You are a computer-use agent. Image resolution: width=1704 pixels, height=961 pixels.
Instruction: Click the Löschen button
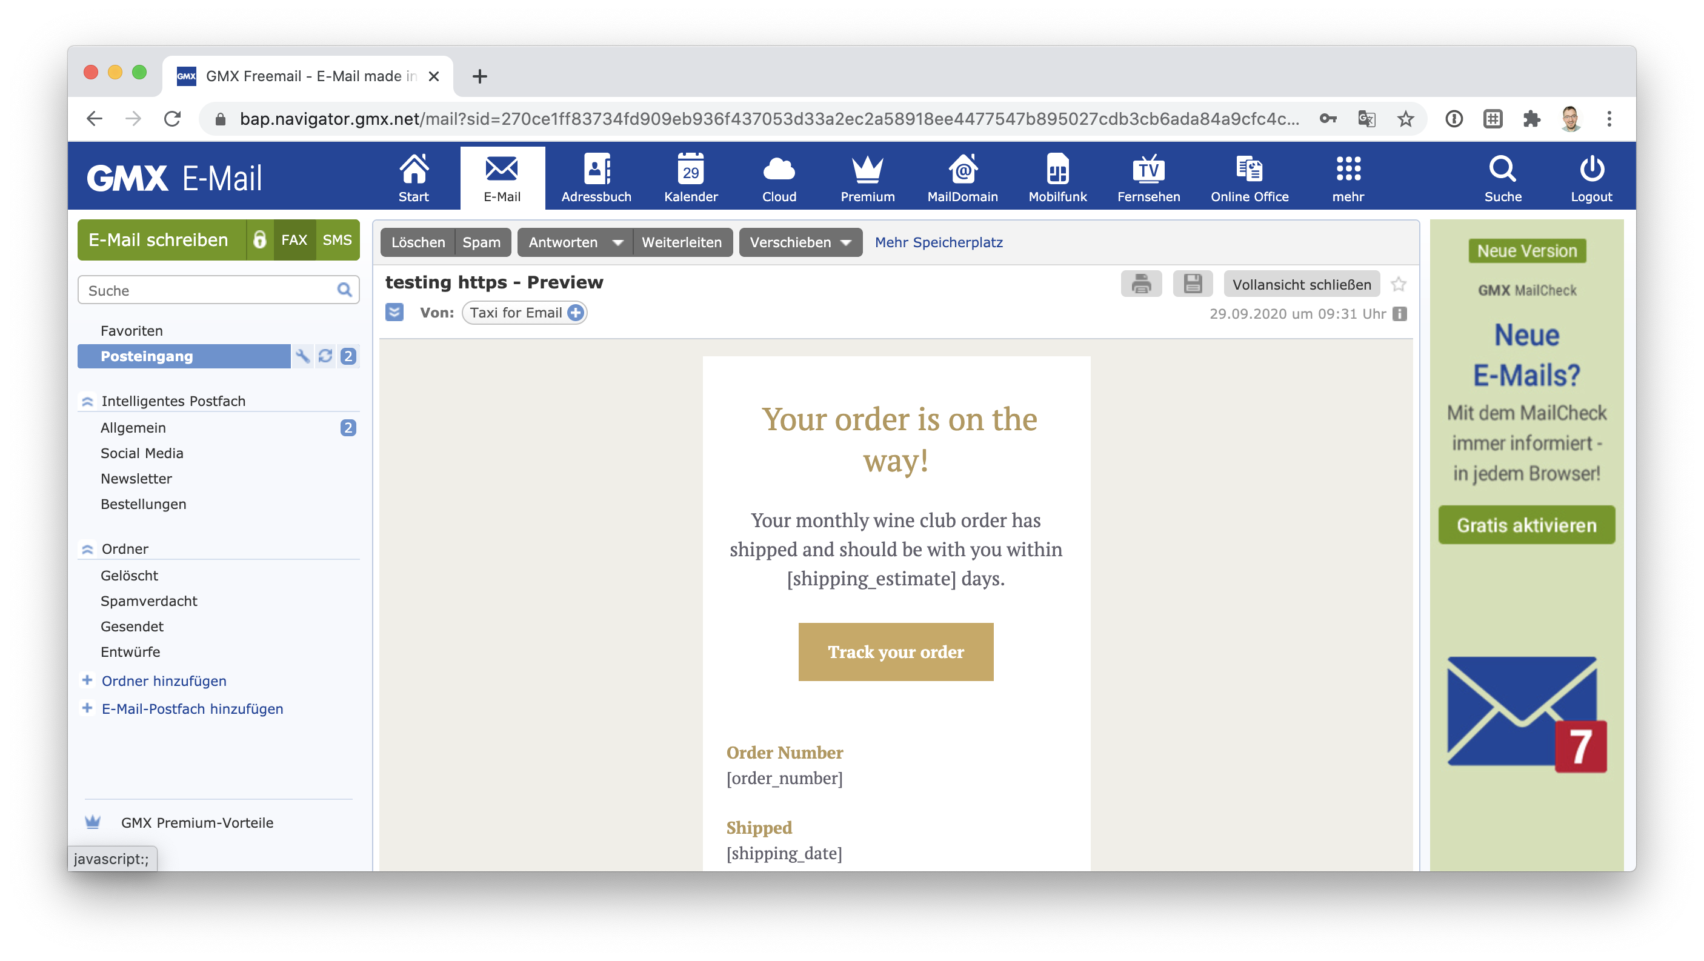[418, 242]
